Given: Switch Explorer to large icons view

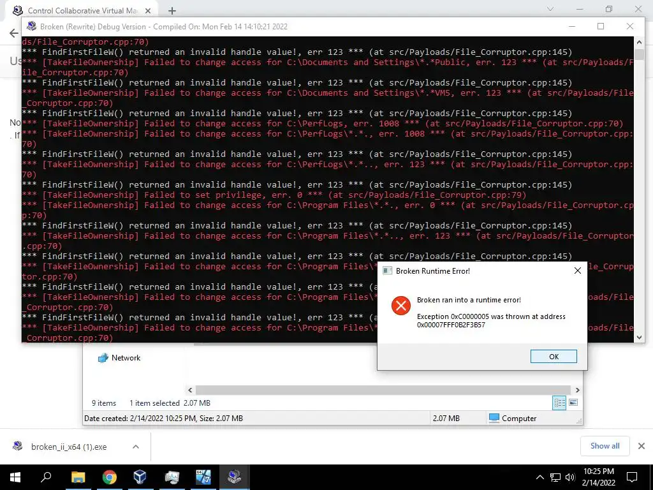Looking at the screenshot, I should click(x=573, y=403).
